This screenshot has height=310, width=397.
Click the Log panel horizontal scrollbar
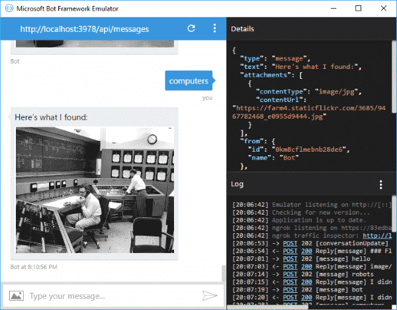(x=267, y=307)
